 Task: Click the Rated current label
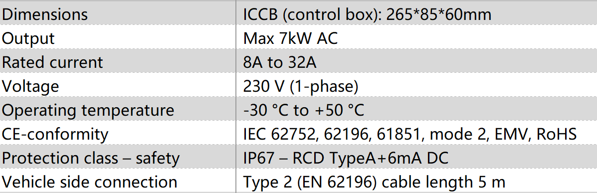click(x=52, y=62)
